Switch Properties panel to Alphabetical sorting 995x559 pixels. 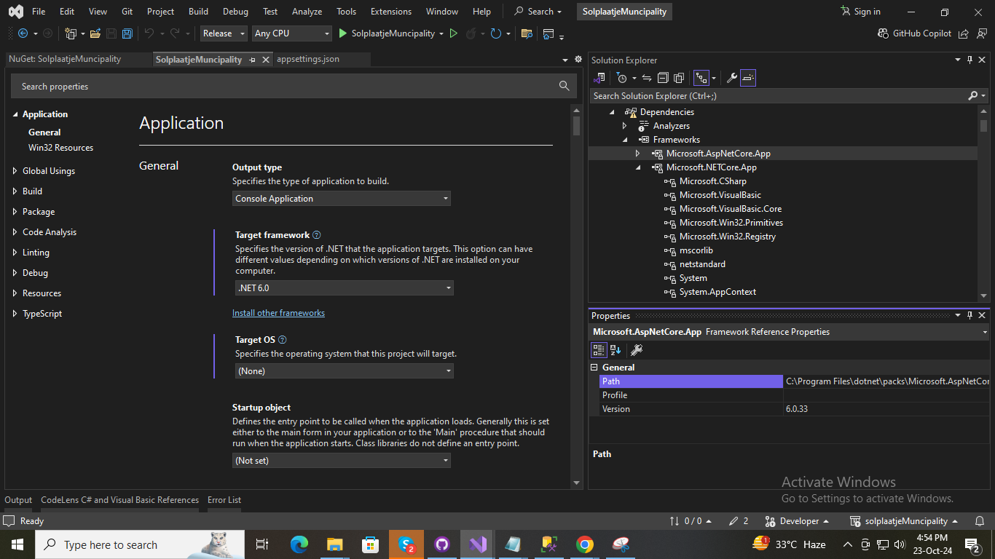pos(616,350)
